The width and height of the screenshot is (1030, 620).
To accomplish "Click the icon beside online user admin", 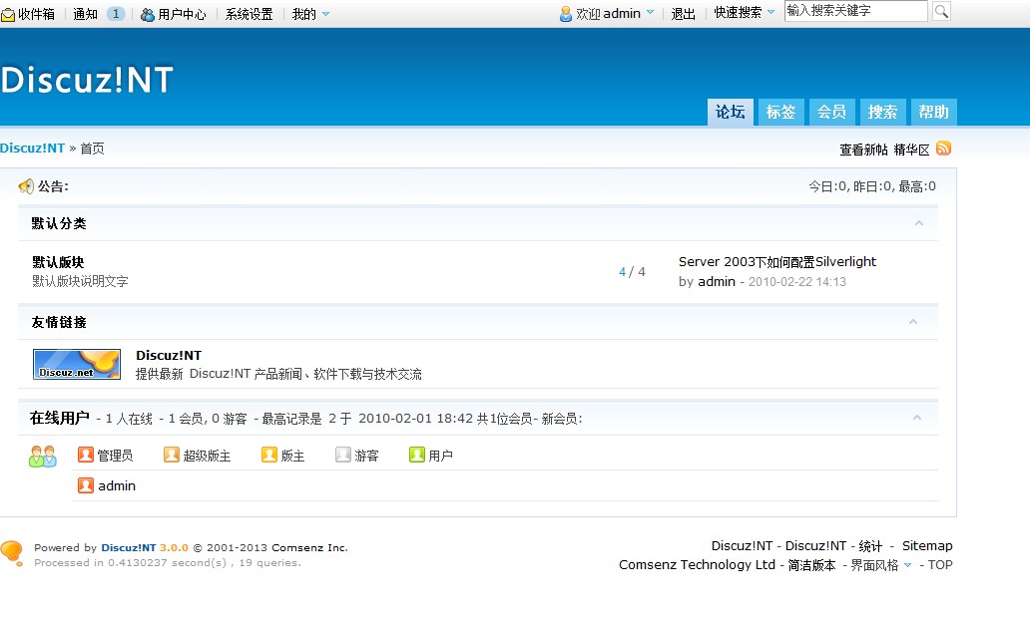I will pyautogui.click(x=86, y=485).
